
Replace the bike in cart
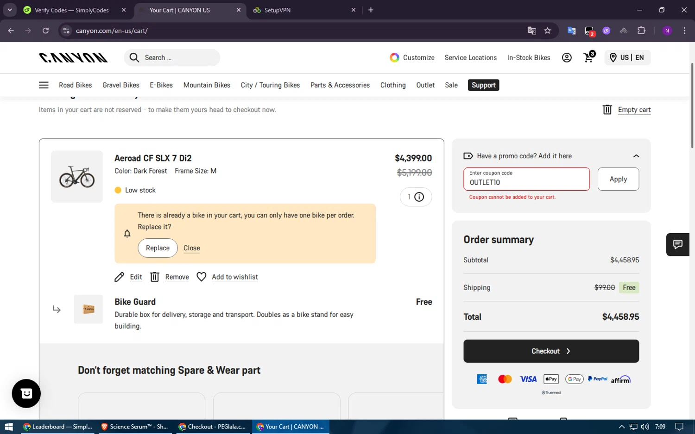coord(158,248)
